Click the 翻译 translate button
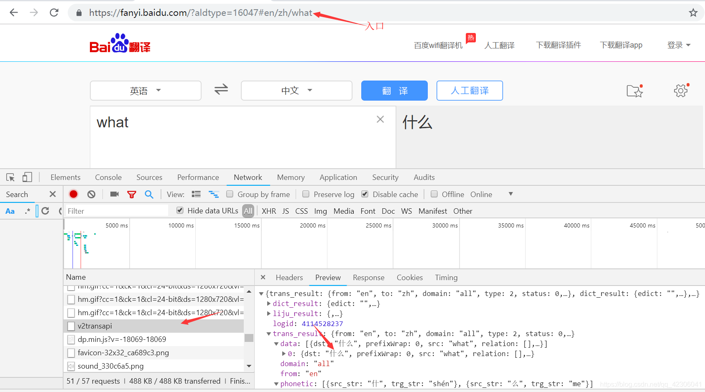Viewport: 705px width, 392px height. [x=394, y=91]
